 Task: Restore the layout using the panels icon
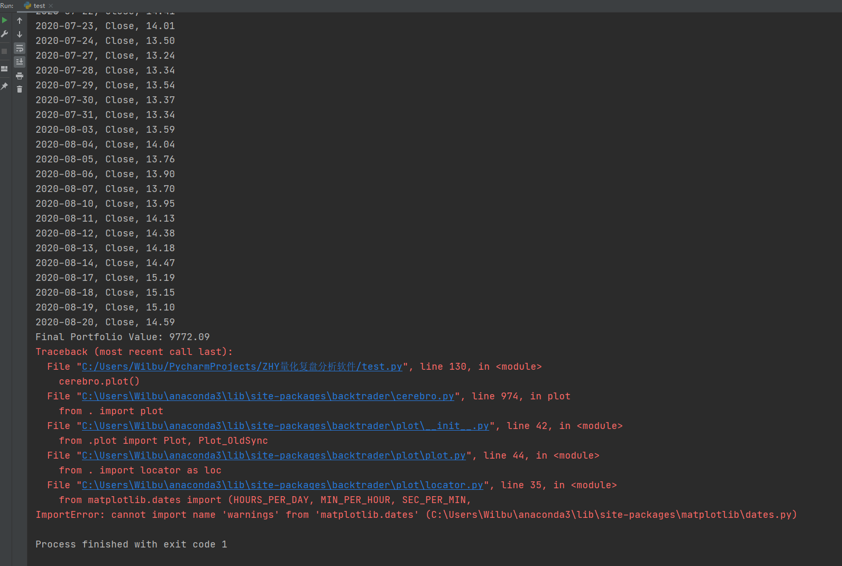4,69
